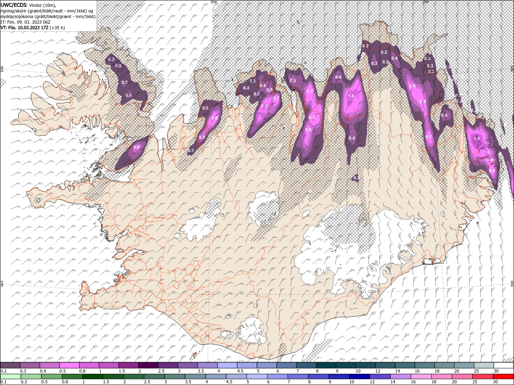Viewport: 514px width, 385px height.
Task: Select the dark mauve 0.2 swatch in upper legend
Action: click(x=10, y=365)
